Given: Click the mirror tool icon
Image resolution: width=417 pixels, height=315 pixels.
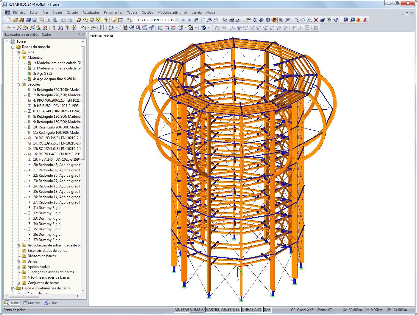Looking at the screenshot, I should tap(309, 20).
